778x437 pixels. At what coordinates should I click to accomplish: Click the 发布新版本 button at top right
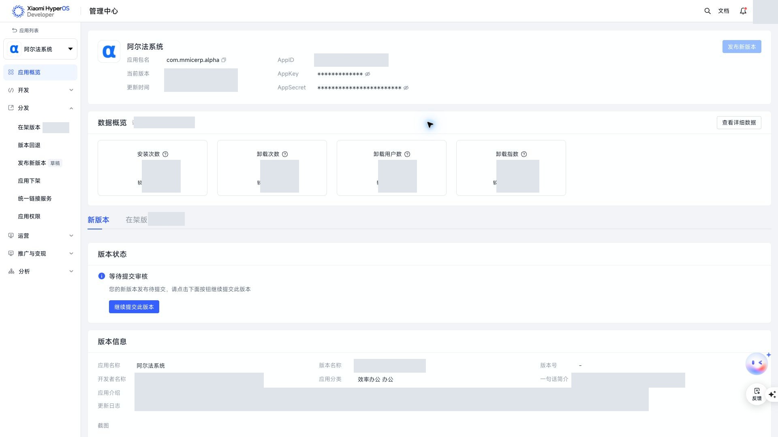[x=742, y=47]
